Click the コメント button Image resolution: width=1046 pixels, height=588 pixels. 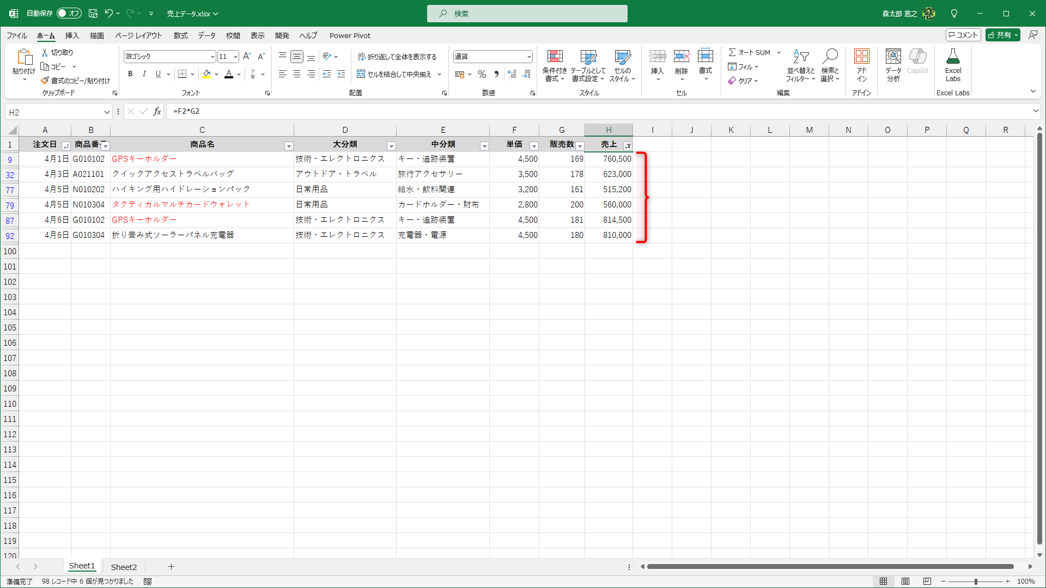[x=963, y=35]
